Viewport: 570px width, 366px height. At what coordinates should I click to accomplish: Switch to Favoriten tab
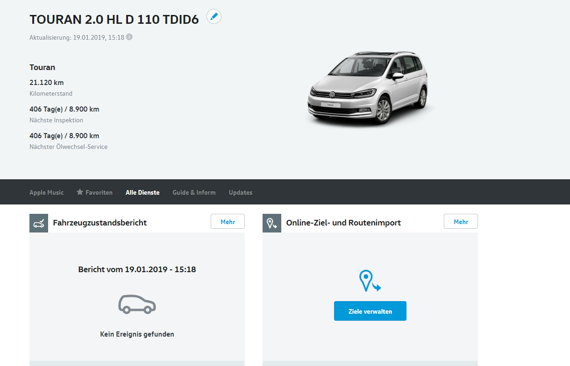tap(94, 192)
